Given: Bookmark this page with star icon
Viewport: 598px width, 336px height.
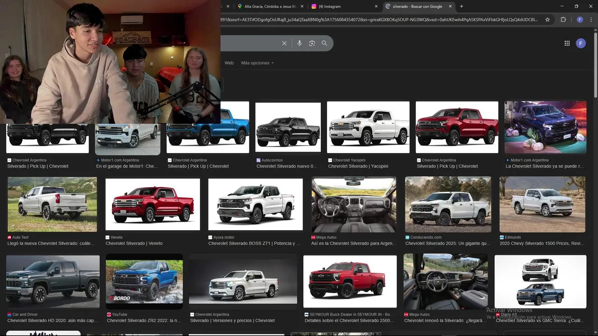Looking at the screenshot, I should 548,20.
